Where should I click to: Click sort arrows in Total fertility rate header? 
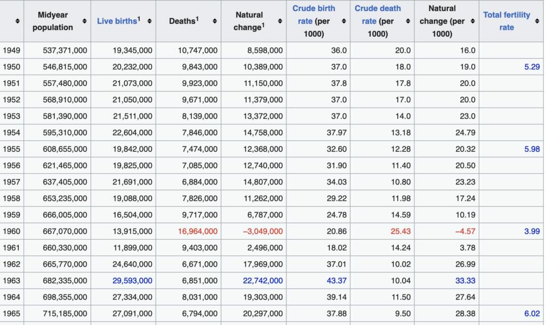pos(537,21)
